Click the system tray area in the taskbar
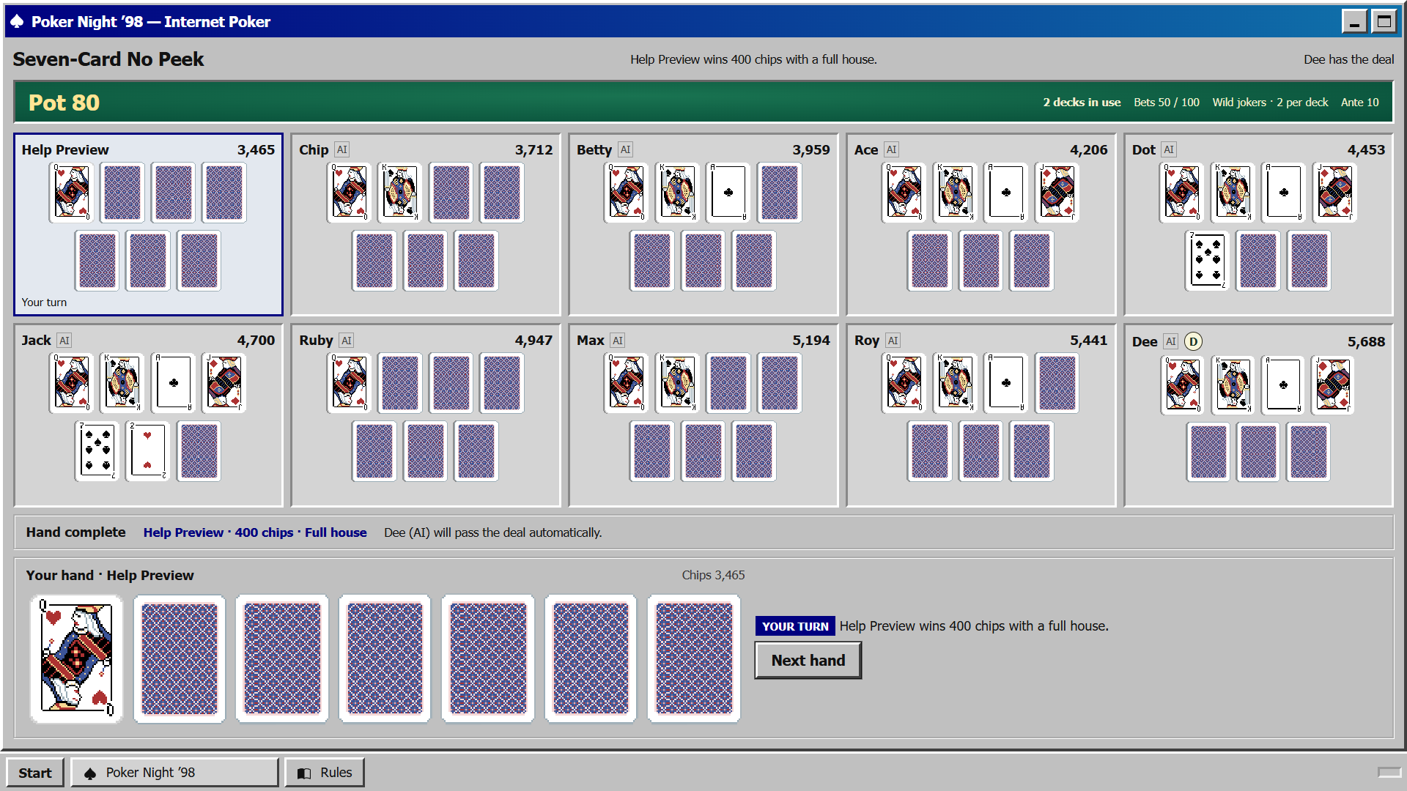This screenshot has height=791, width=1407. 1389,773
